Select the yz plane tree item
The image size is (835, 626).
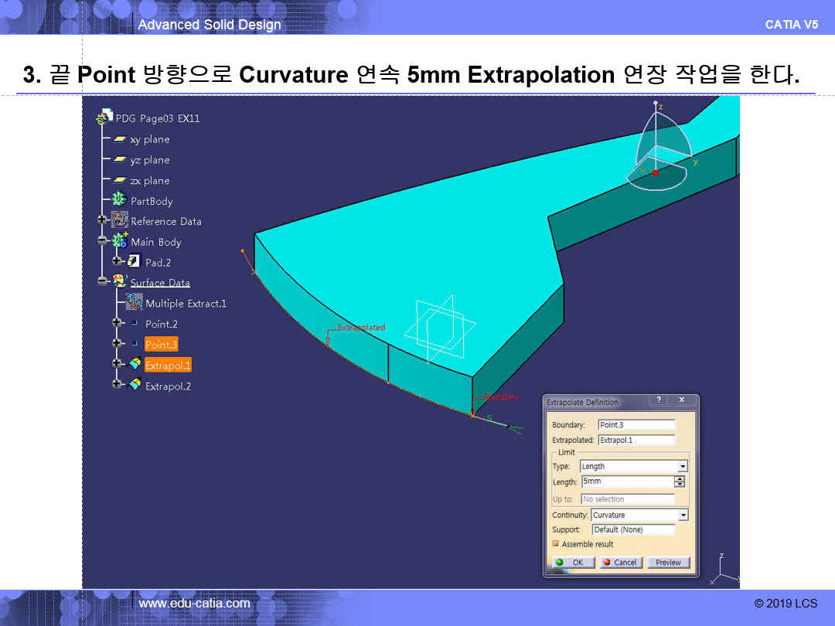[149, 160]
